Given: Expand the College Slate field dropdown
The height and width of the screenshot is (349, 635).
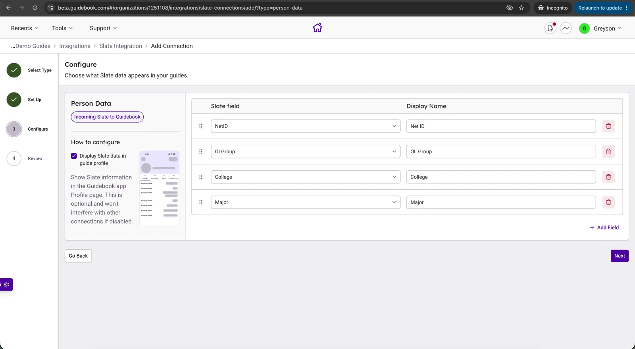Looking at the screenshot, I should pyautogui.click(x=306, y=177).
